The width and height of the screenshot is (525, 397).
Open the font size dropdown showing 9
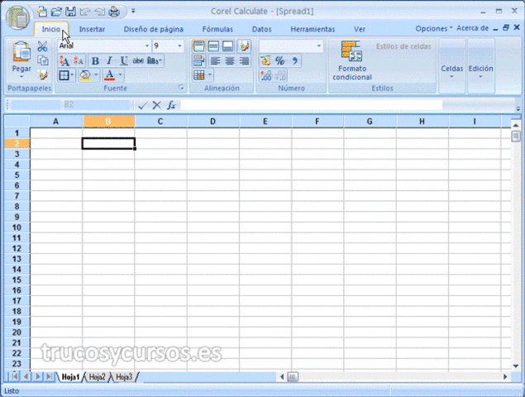pos(179,45)
